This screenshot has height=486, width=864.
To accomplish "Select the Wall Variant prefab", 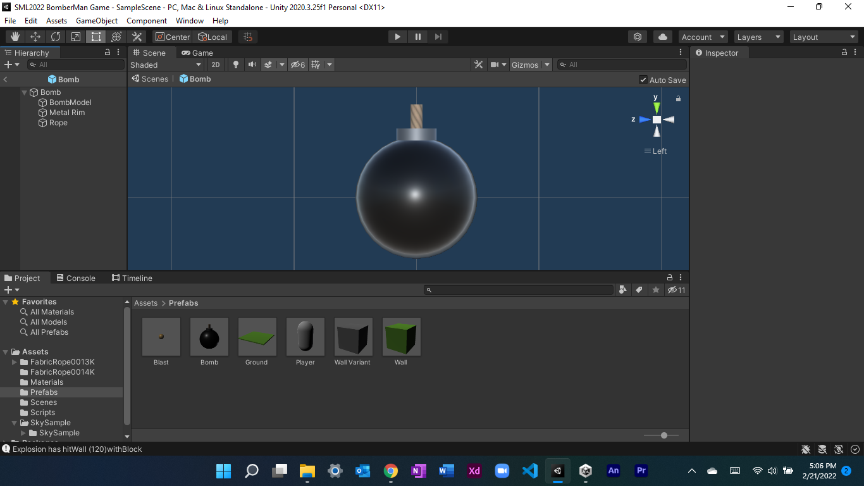I will (353, 337).
